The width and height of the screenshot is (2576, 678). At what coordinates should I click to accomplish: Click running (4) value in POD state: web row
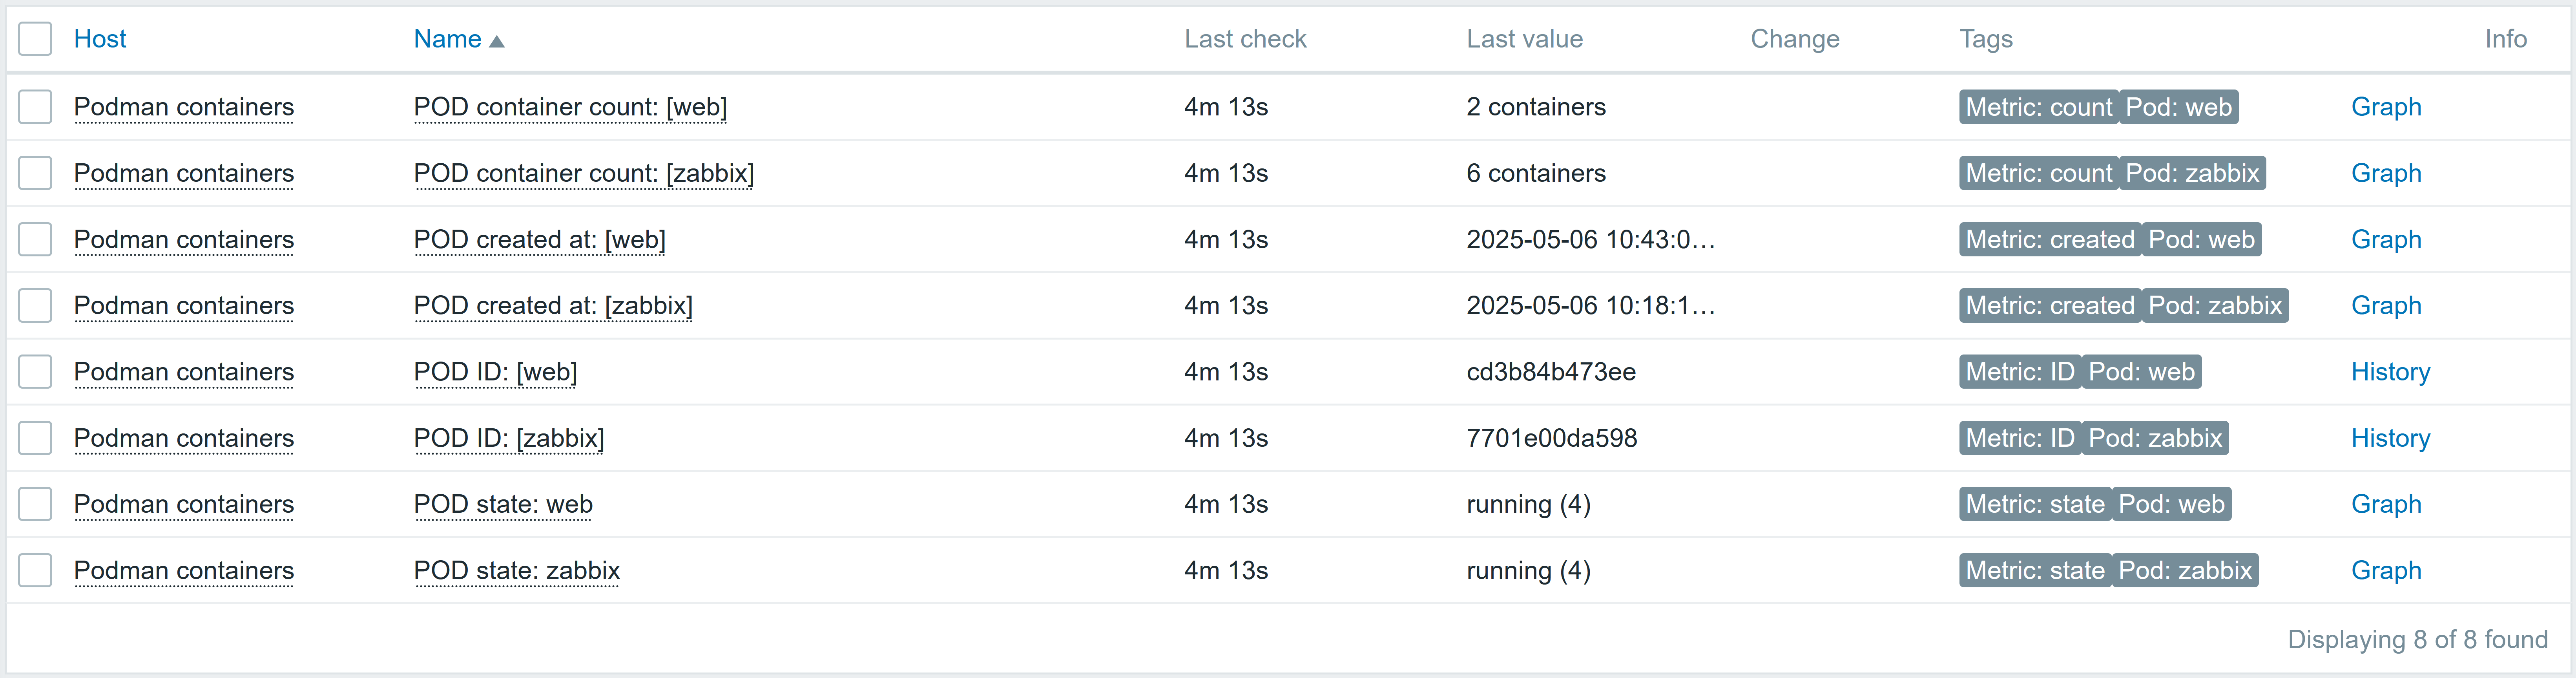tap(1528, 504)
